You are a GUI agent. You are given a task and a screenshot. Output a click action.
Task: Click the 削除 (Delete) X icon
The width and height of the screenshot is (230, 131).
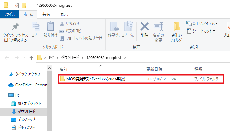tap(144, 26)
